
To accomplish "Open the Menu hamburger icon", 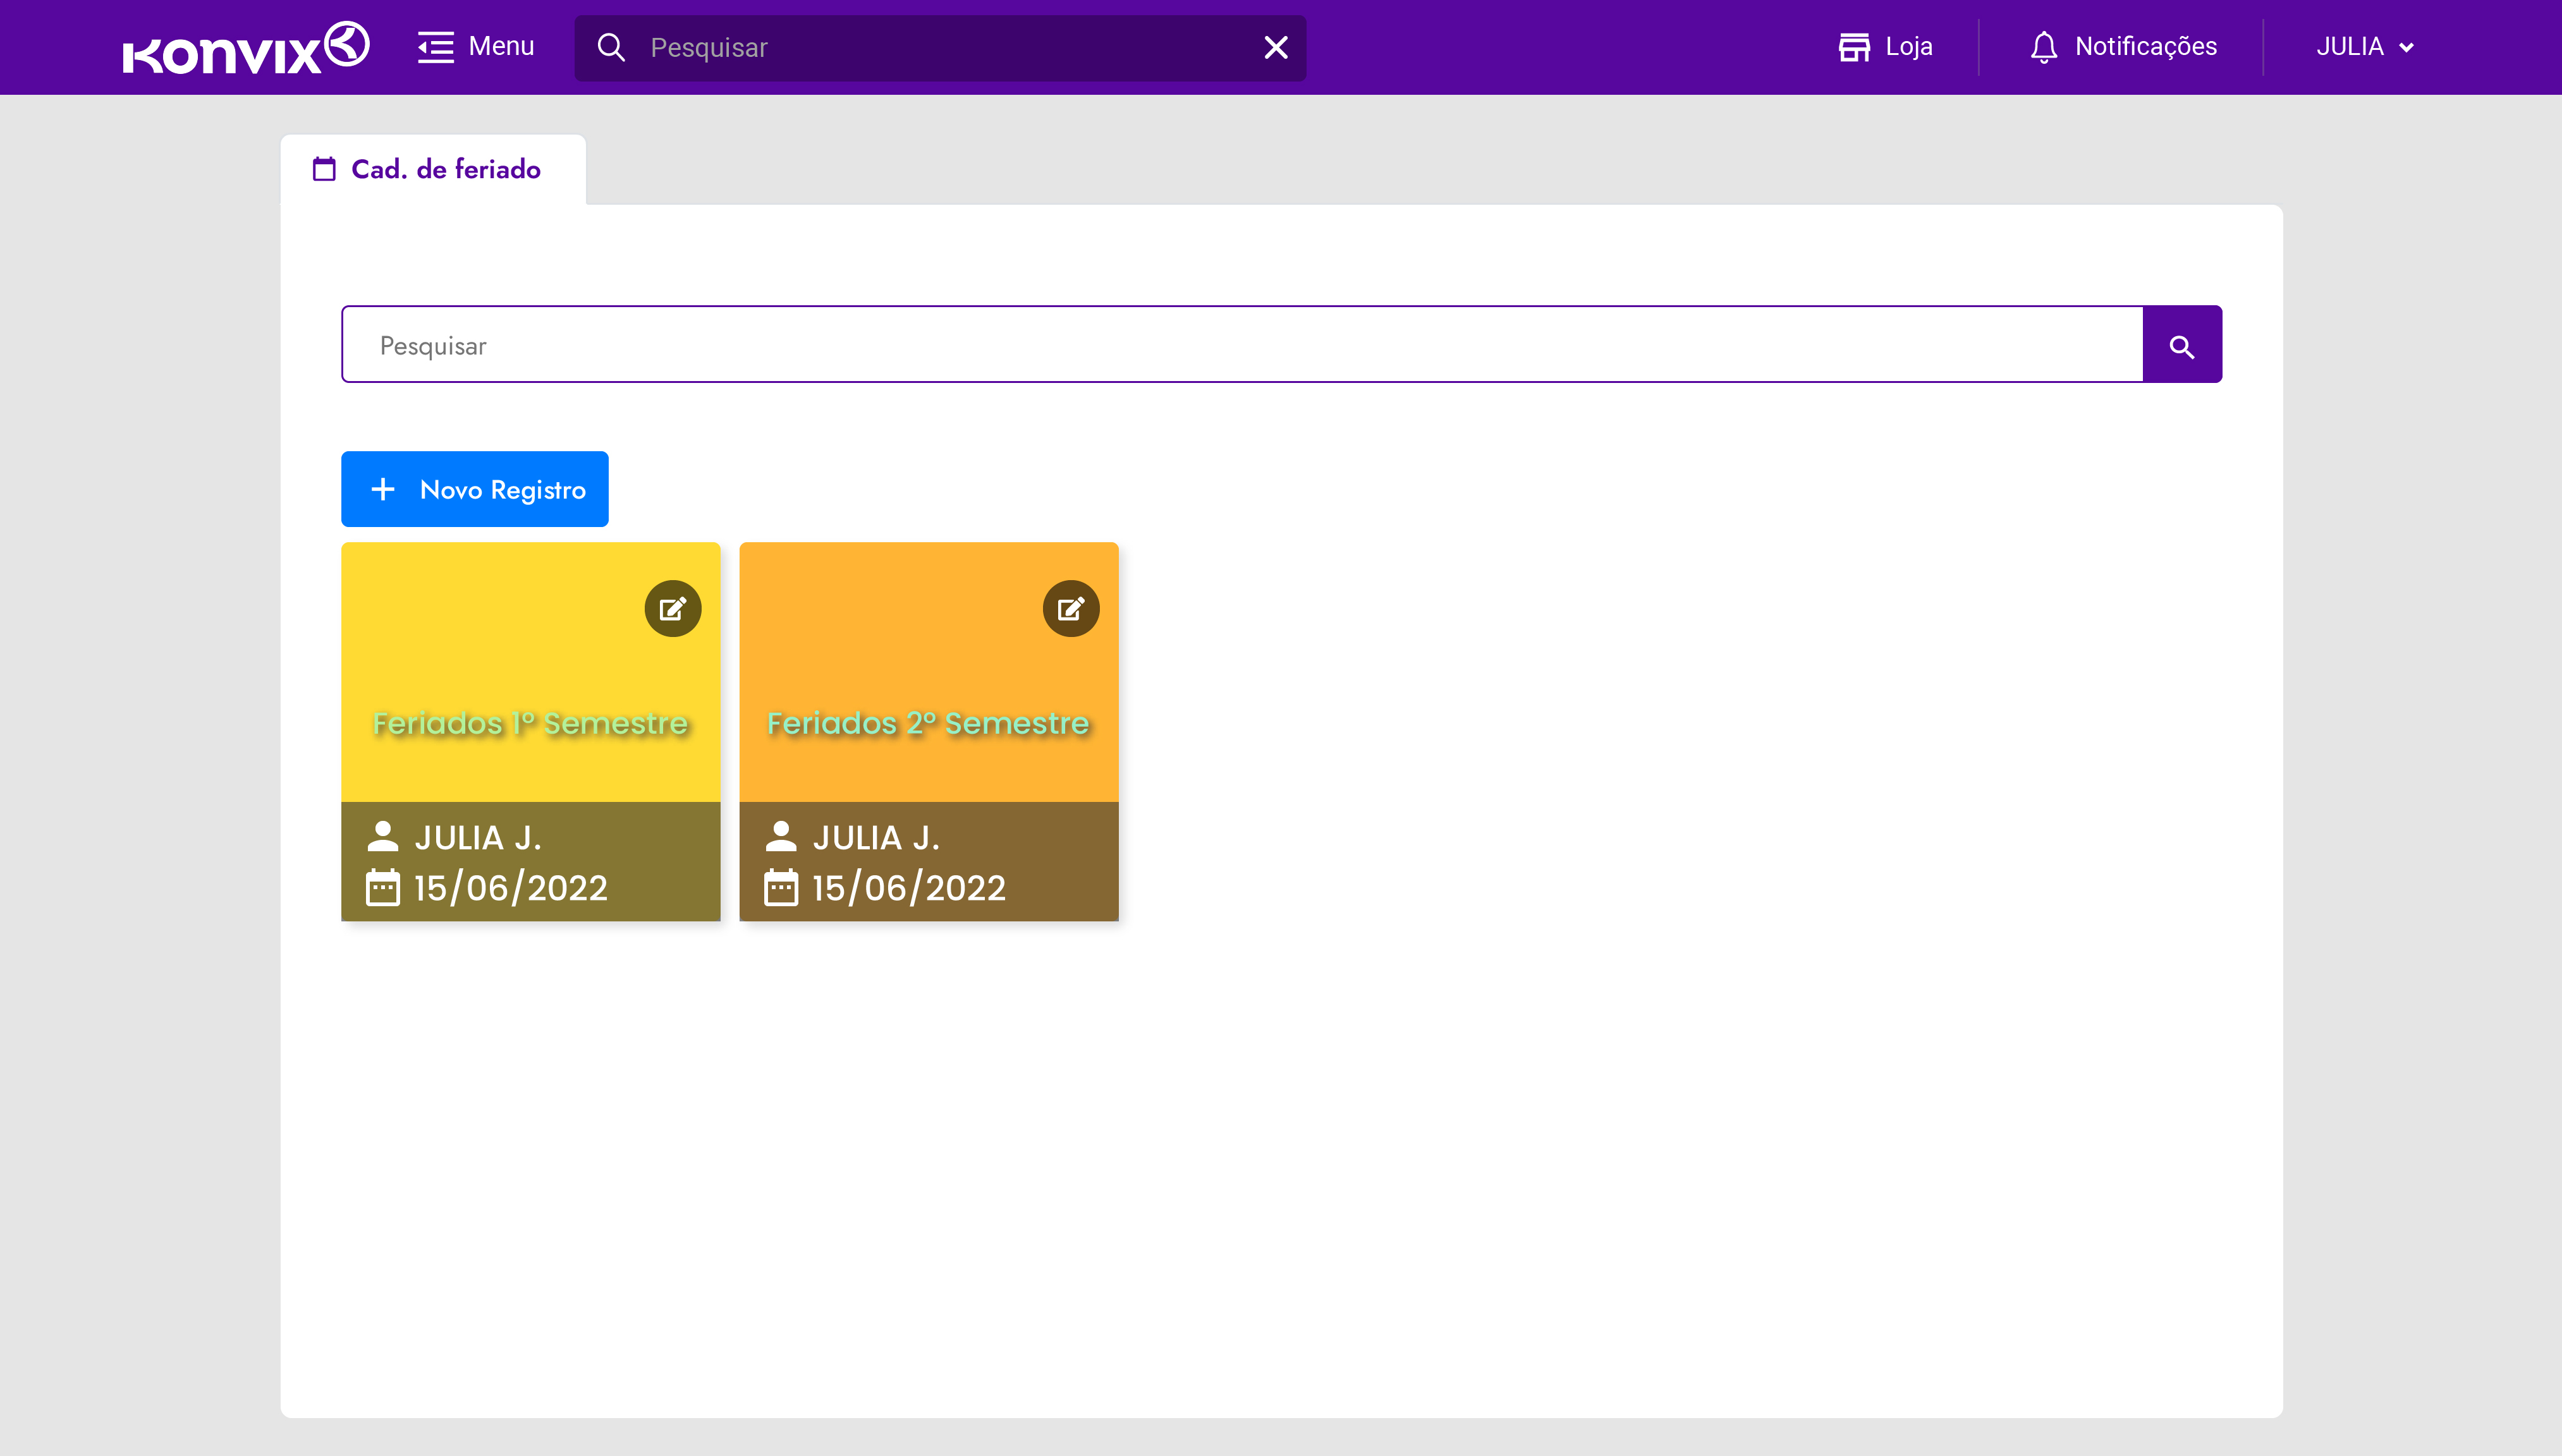I will pyautogui.click(x=436, y=47).
